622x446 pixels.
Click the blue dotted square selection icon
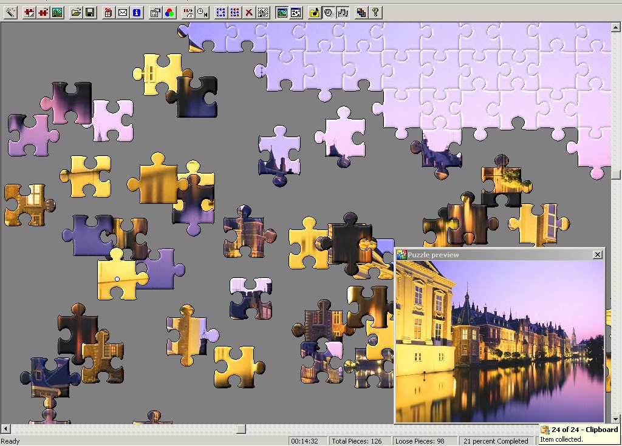[220, 12]
